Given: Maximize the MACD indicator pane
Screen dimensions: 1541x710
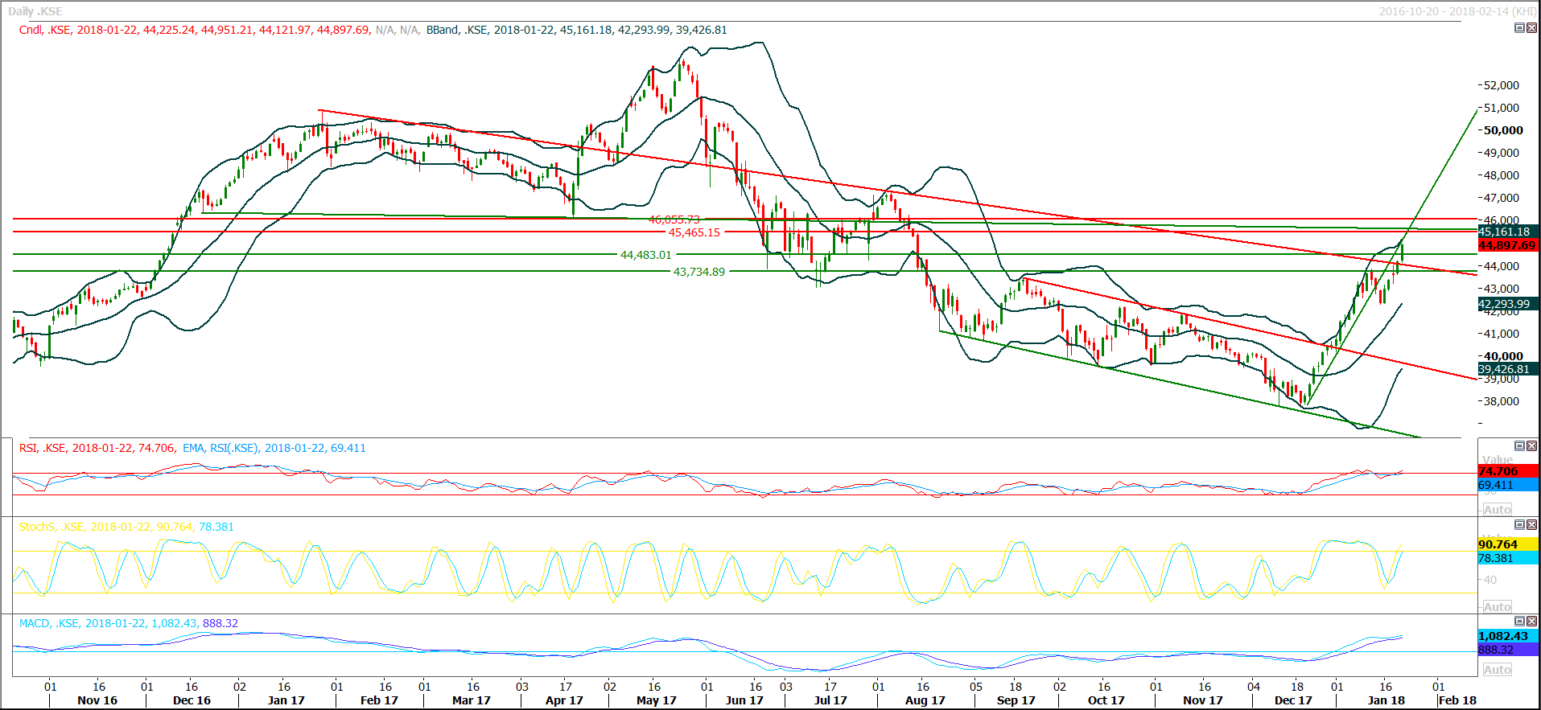Looking at the screenshot, I should [1519, 621].
